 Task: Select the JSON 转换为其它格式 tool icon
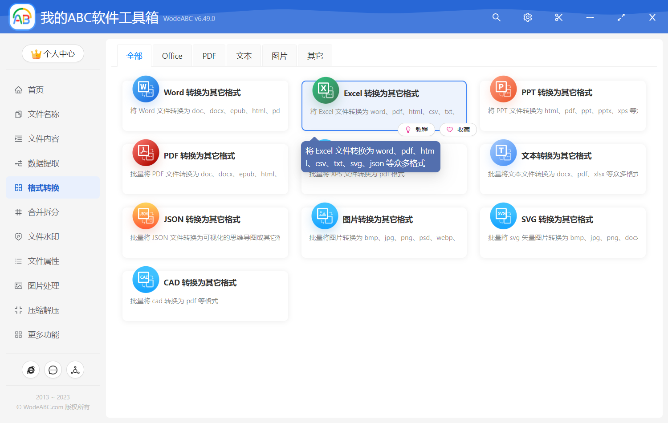146,216
